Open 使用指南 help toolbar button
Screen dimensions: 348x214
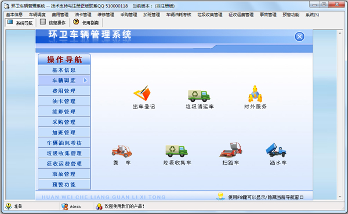point(86,23)
